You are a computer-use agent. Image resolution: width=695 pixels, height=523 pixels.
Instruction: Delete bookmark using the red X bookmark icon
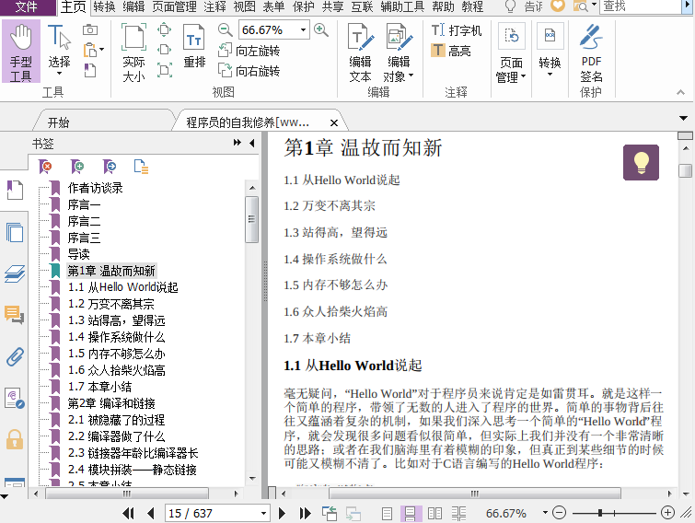point(46,167)
